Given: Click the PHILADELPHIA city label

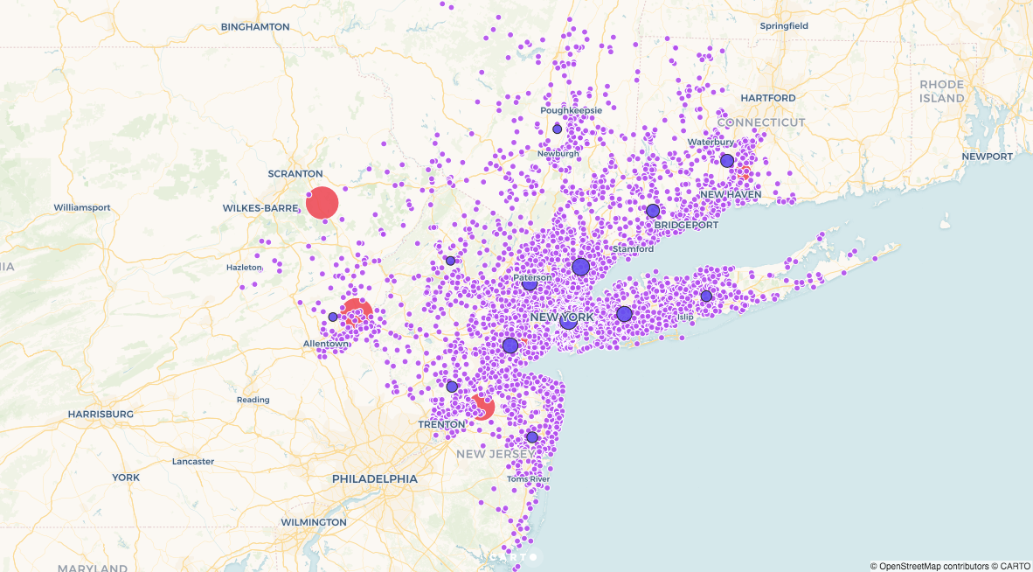Looking at the screenshot, I should tap(375, 479).
